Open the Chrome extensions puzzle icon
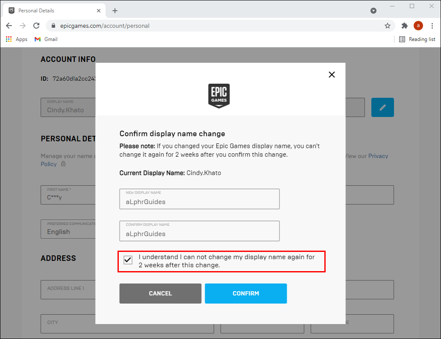This screenshot has height=339, width=441. tap(405, 26)
